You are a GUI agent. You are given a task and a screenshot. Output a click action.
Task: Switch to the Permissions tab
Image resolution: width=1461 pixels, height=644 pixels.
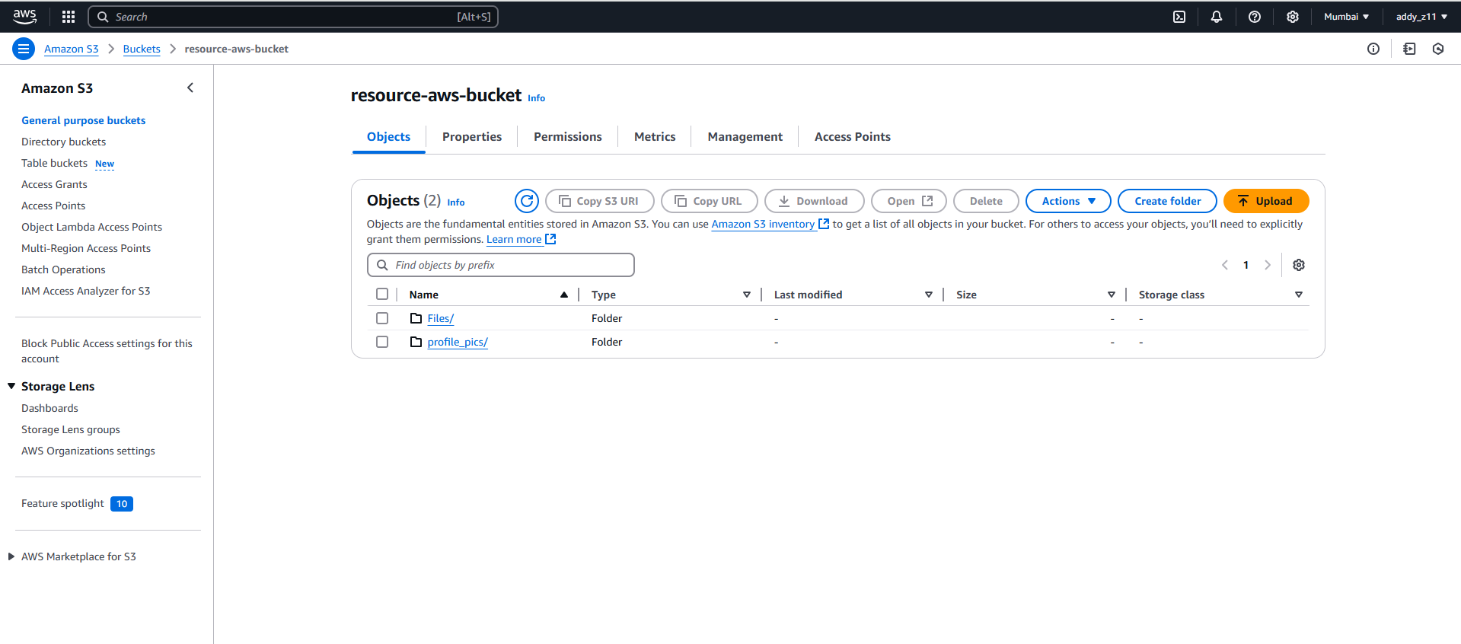[567, 137]
